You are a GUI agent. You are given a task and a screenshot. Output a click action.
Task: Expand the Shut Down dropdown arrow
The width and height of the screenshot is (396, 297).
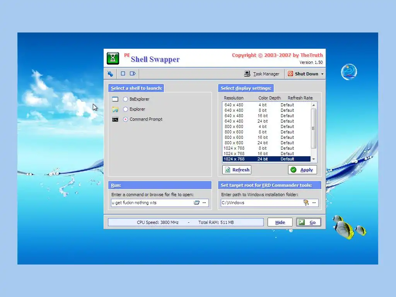click(322, 74)
